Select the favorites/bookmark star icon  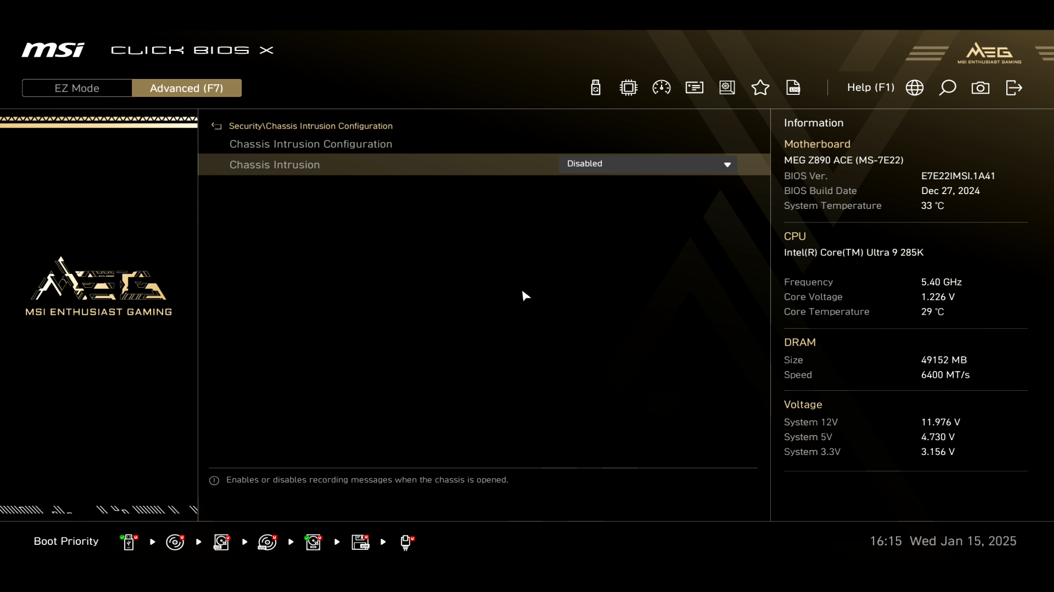(x=760, y=88)
